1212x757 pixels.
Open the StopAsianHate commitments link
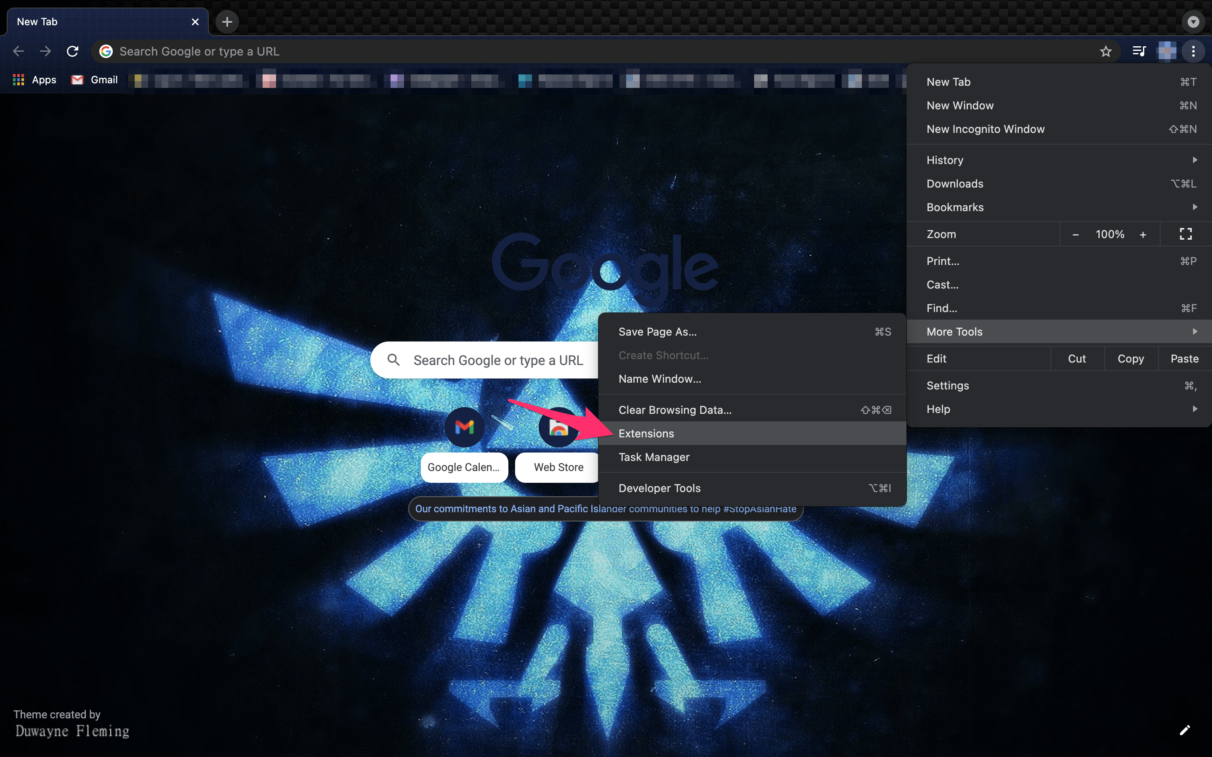pyautogui.click(x=605, y=509)
